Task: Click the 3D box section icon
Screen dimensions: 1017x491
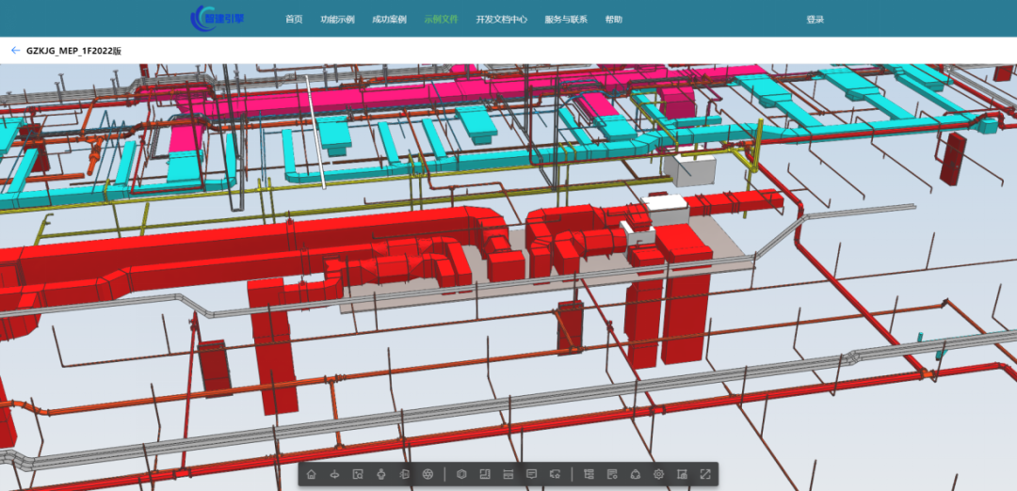Action: point(461,474)
